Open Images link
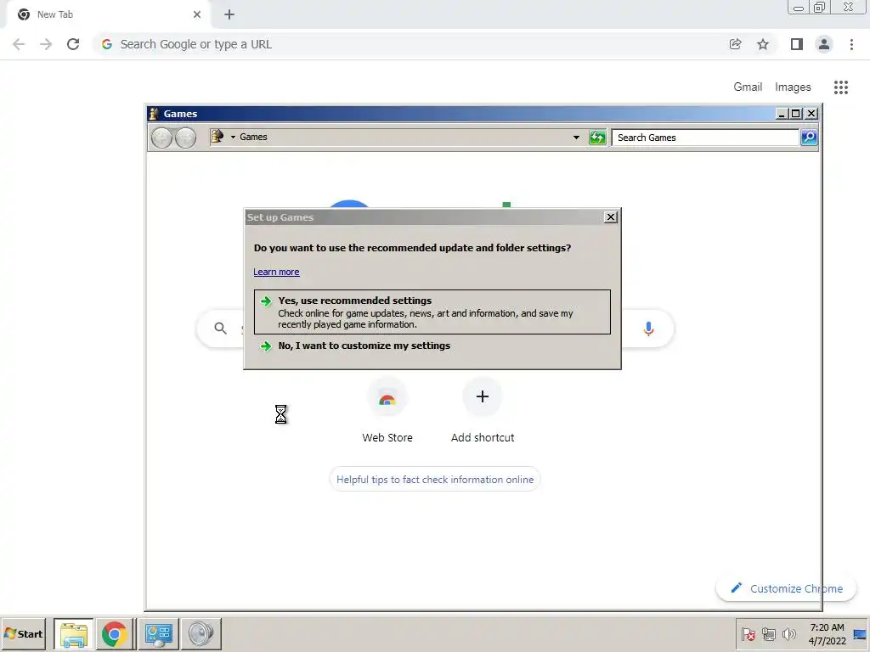870x652 pixels. click(x=793, y=87)
